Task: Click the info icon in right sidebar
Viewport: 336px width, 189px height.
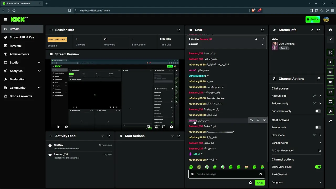Action: click(x=330, y=30)
